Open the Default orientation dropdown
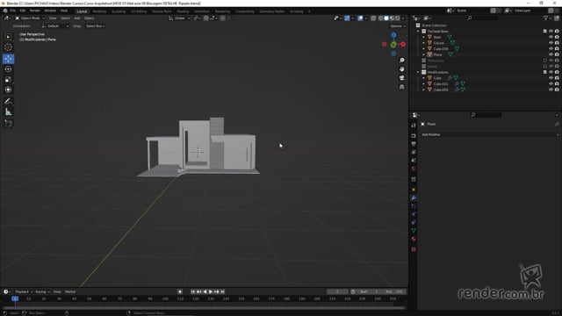Viewport: 562px width, 316px height. click(54, 26)
